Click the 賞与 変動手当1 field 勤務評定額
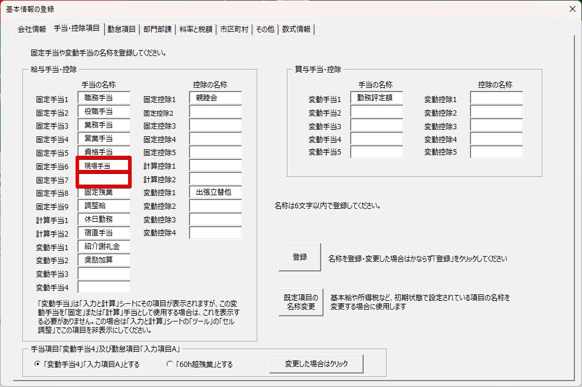 click(x=376, y=98)
